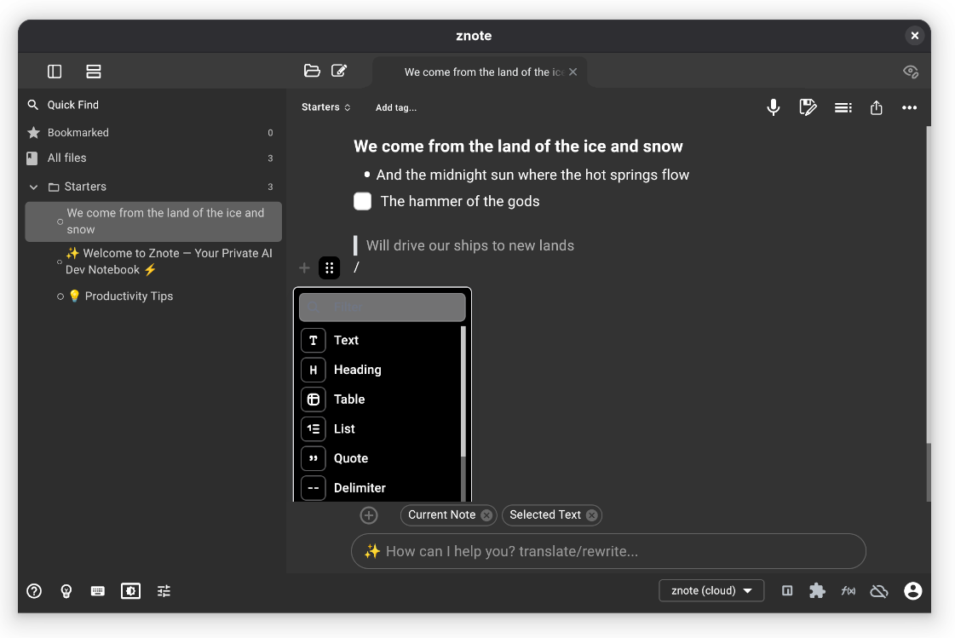Choose Table in the block menu
The image size is (955, 638).
click(x=348, y=399)
